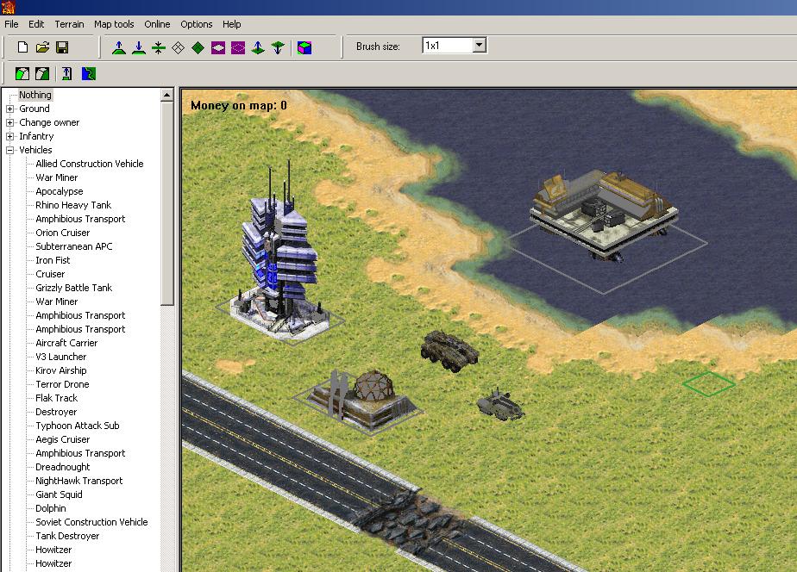Open the Brush size dropdown
797x572 pixels.
pos(479,45)
